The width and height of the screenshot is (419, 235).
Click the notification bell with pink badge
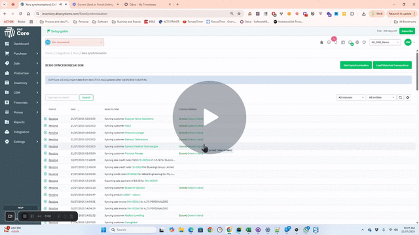pyautogui.click(x=336, y=42)
